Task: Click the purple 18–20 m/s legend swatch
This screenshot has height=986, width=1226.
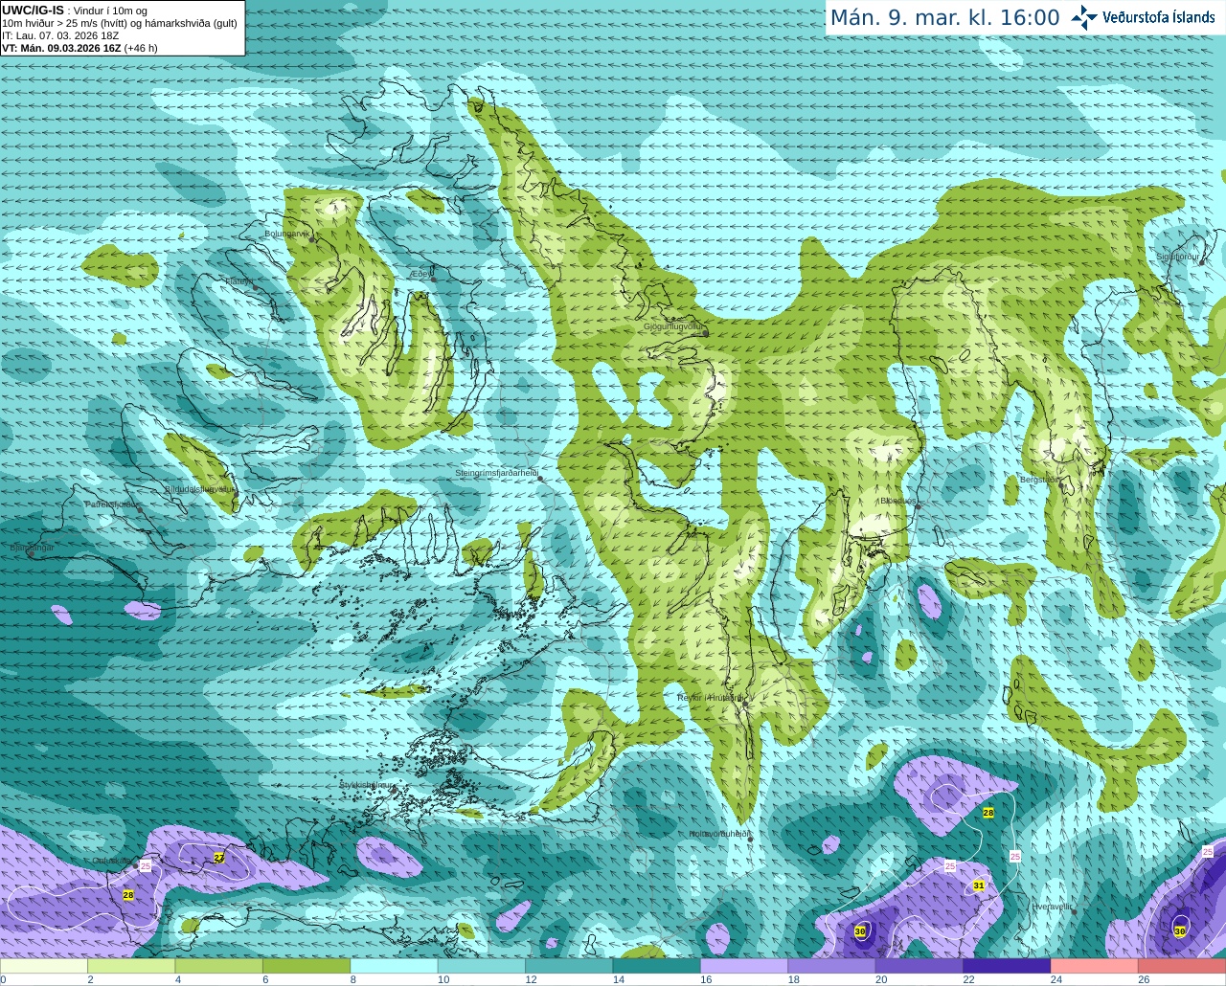Action: [832, 966]
